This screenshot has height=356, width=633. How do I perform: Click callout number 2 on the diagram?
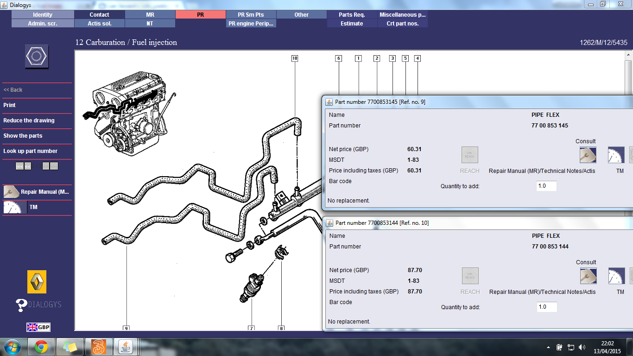coord(377,58)
